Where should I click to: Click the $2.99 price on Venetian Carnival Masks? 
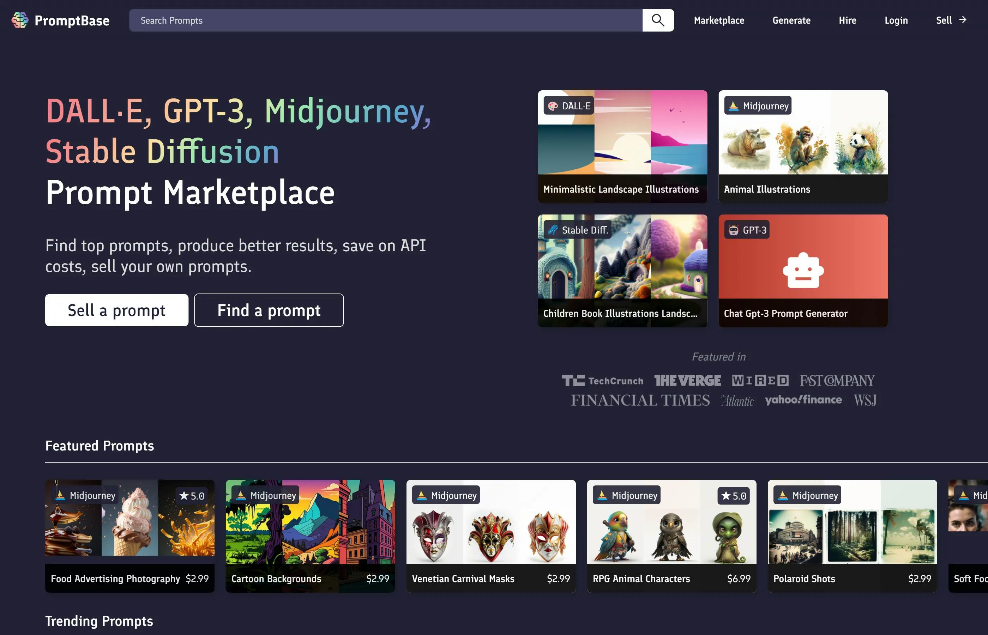[558, 579]
